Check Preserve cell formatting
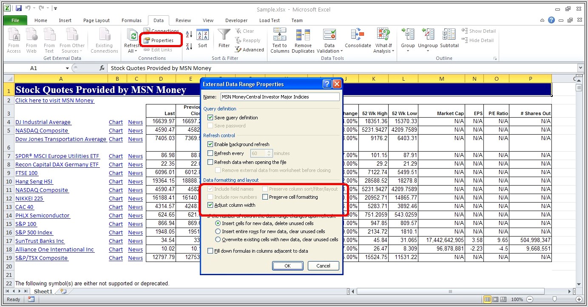Screen dimensions: 588x307 pyautogui.click(x=265, y=197)
